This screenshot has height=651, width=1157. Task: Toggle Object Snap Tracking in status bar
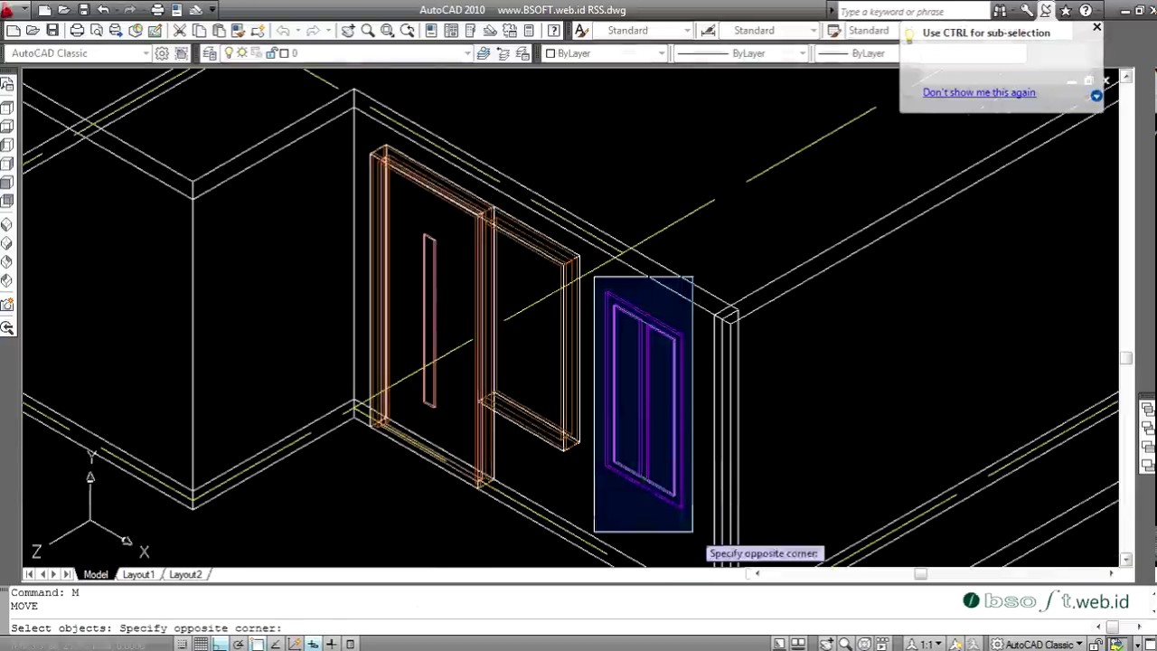point(275,644)
